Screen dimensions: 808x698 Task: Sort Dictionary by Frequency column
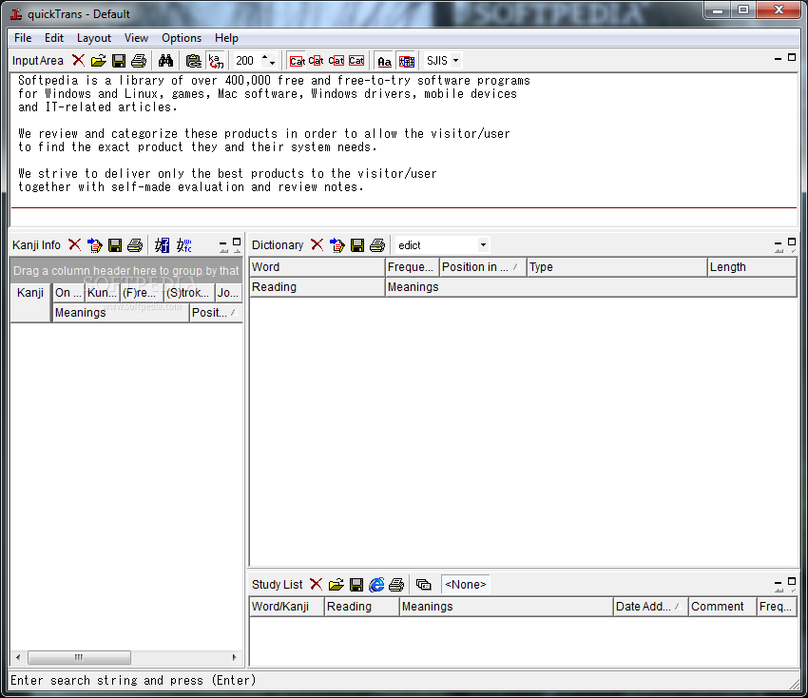click(x=412, y=267)
